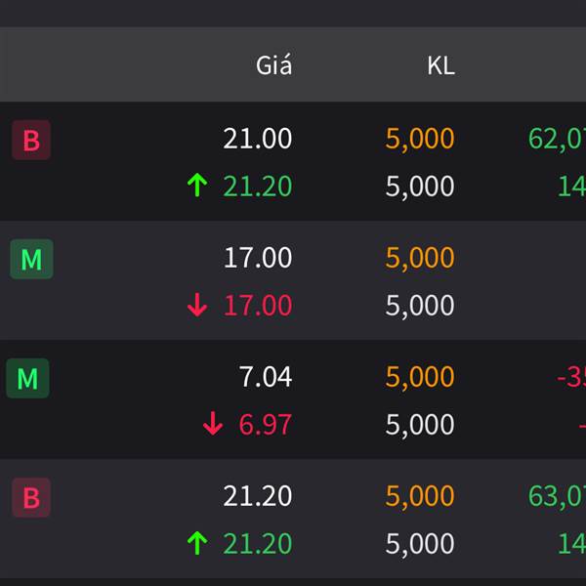Image resolution: width=586 pixels, height=586 pixels.
Task: Click green up arrow in the bottom row
Action: tap(197, 543)
